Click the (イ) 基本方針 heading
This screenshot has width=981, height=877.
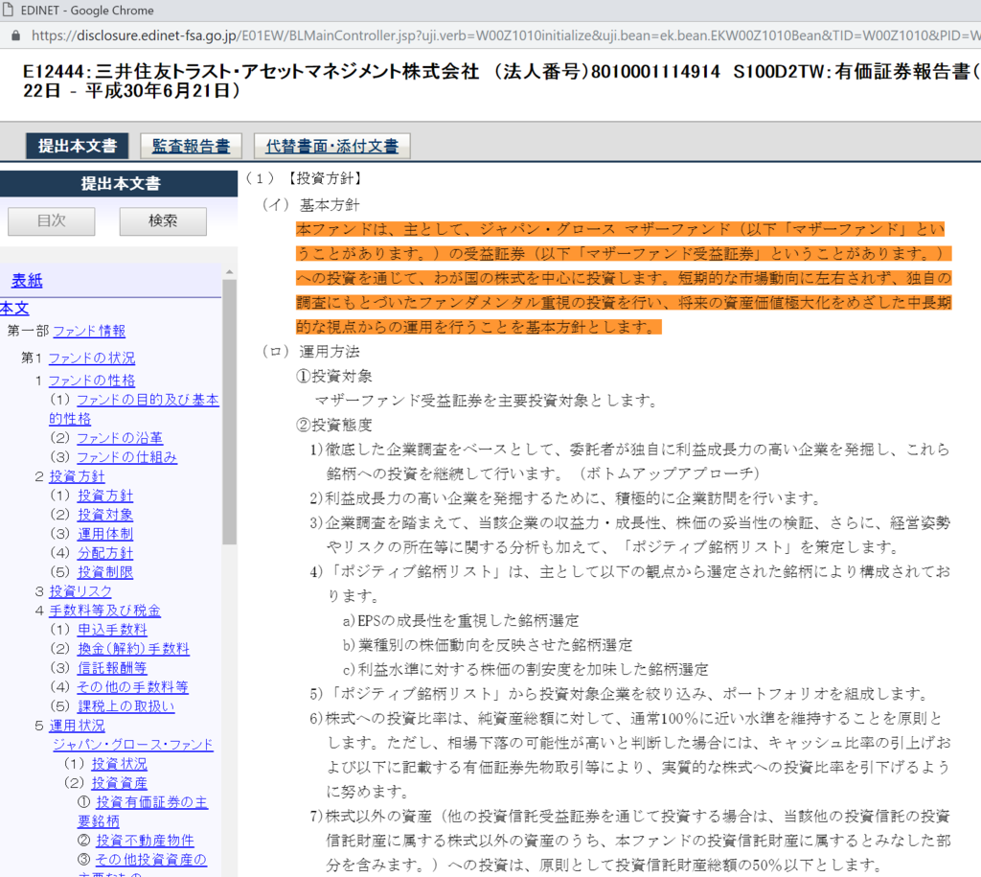[311, 205]
